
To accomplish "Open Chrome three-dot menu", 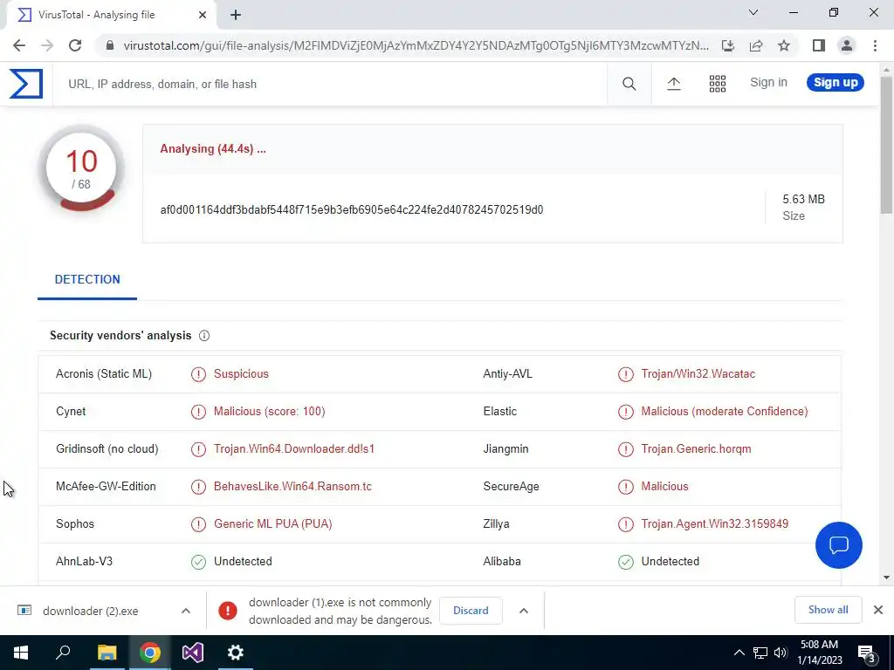I will (x=875, y=45).
